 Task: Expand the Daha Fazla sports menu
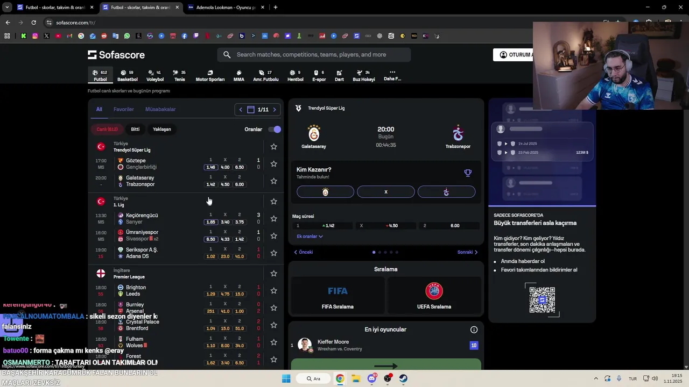pyautogui.click(x=392, y=75)
